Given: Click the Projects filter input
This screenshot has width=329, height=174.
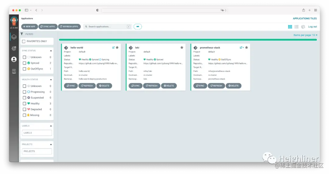Looking at the screenshot, I should [x=37, y=151].
